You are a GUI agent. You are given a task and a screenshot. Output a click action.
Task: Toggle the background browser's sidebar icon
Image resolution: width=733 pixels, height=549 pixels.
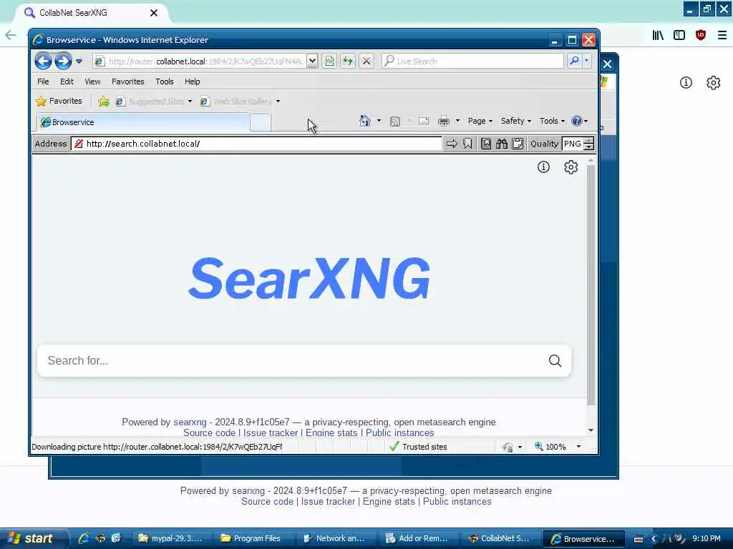click(679, 35)
